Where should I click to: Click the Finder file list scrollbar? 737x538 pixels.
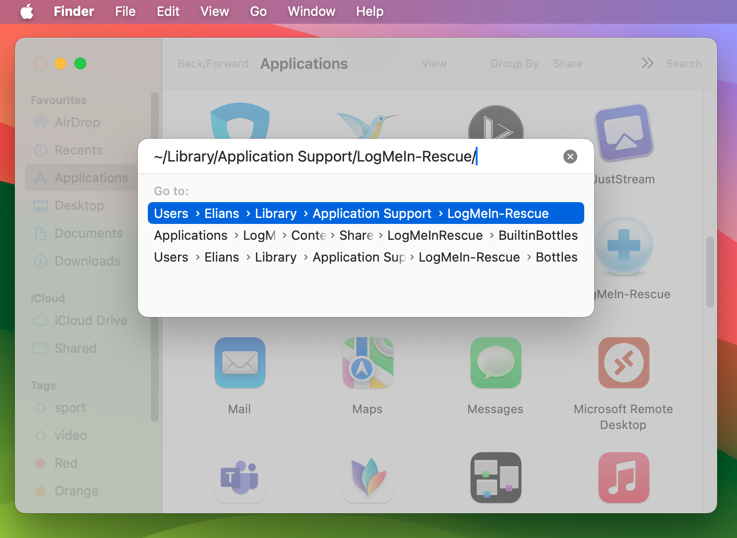pyautogui.click(x=710, y=271)
